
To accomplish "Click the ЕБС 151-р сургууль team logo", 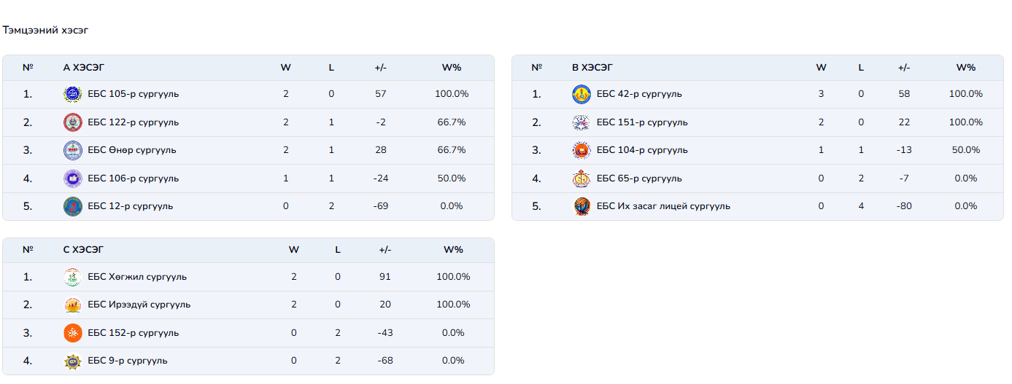I will [582, 122].
